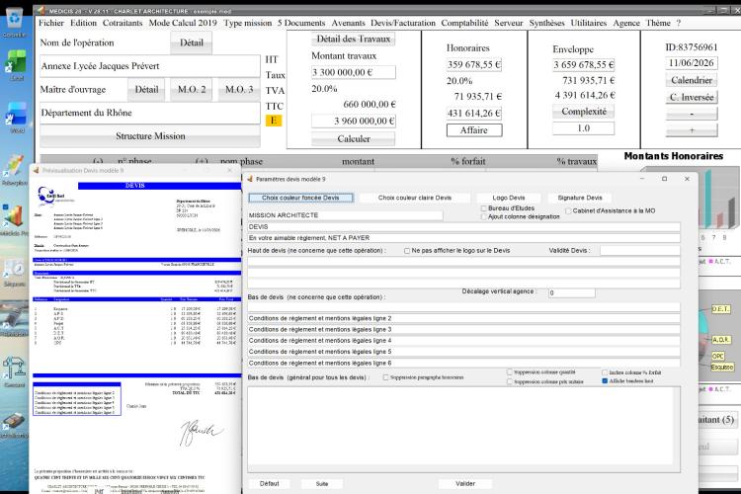
Task: Choose dark color via Choix couleur foncée Devis
Action: pos(300,198)
